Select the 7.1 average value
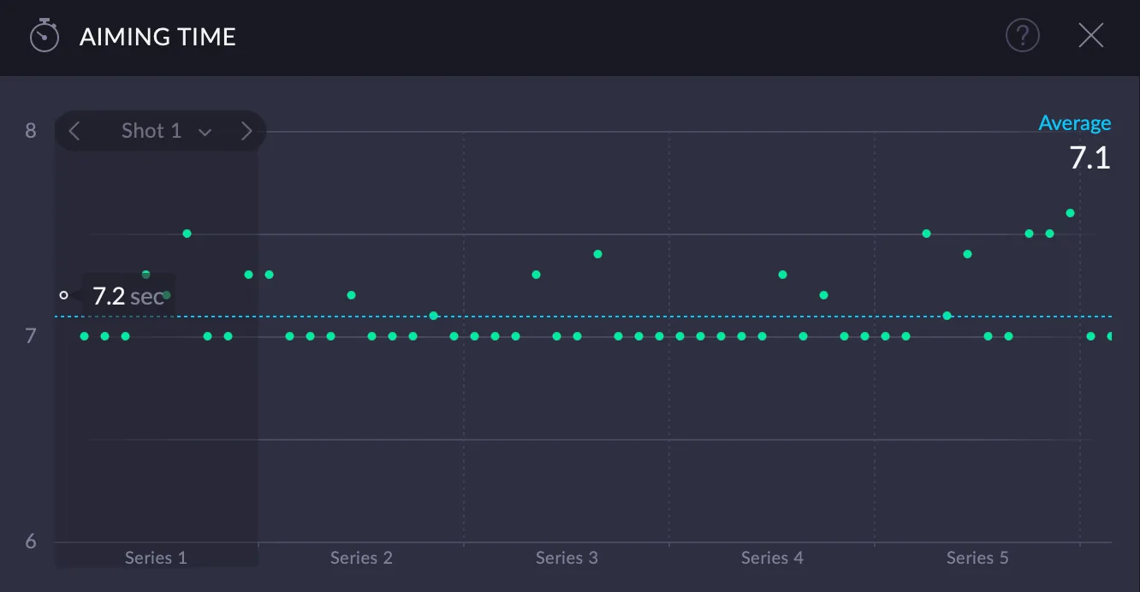 click(1090, 157)
